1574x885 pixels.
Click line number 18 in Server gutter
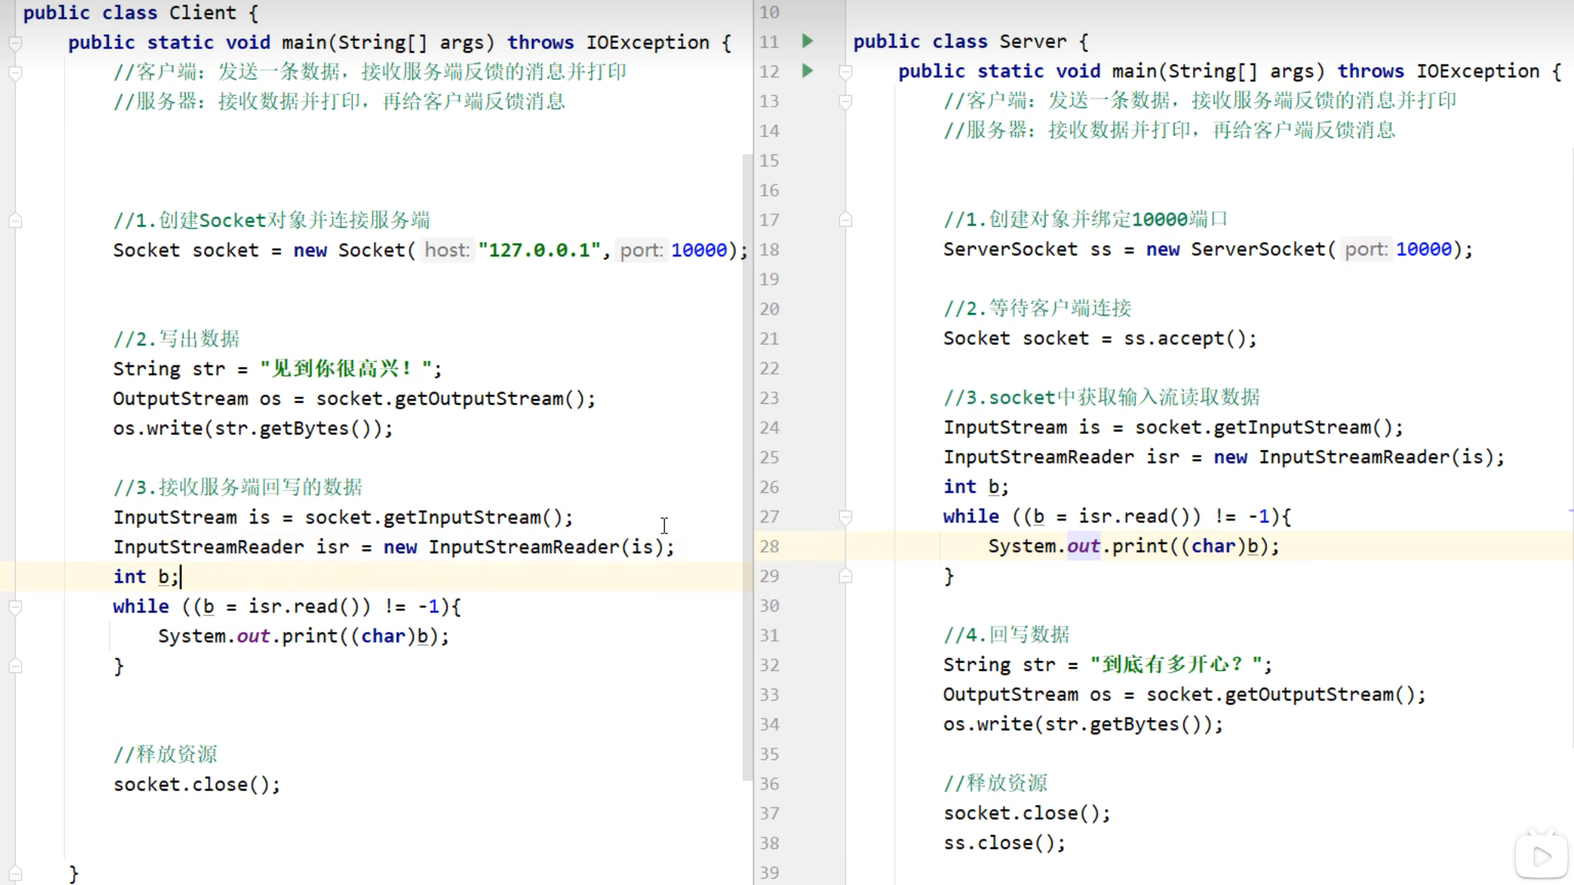(x=769, y=249)
